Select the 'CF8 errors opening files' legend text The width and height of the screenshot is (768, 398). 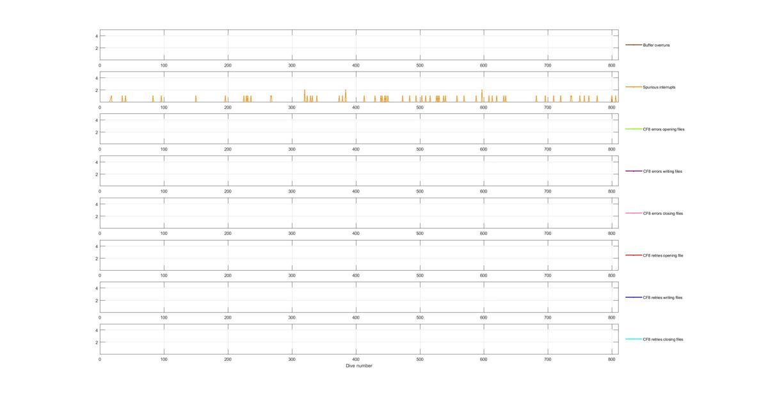(x=664, y=129)
